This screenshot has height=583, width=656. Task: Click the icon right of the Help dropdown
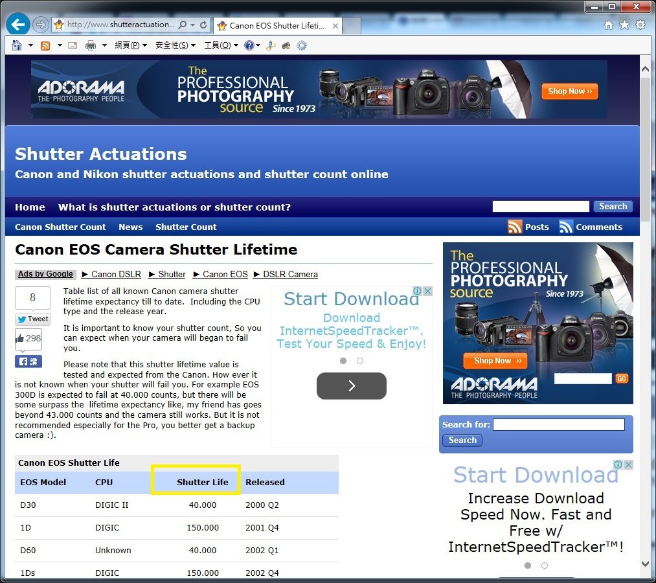tap(271, 45)
